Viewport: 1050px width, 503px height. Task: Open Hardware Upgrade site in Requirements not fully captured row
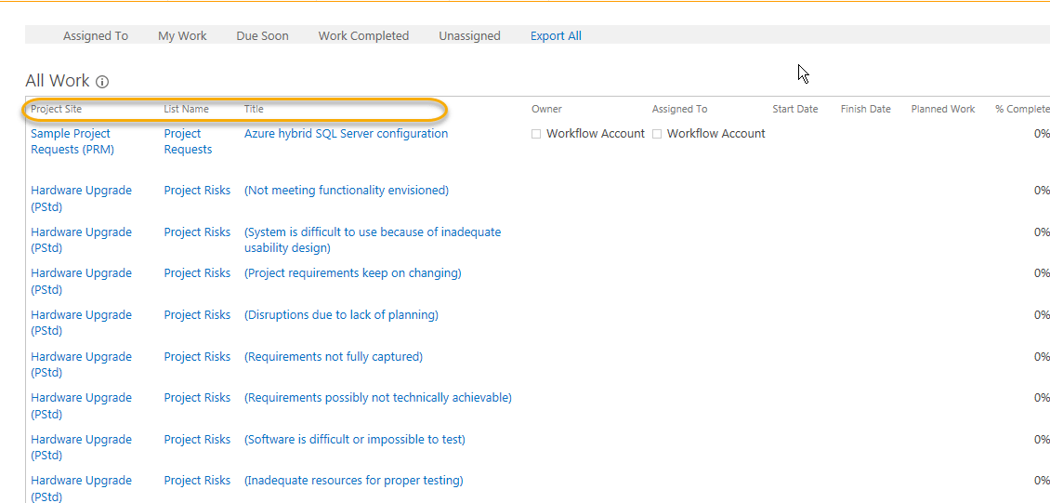81,364
